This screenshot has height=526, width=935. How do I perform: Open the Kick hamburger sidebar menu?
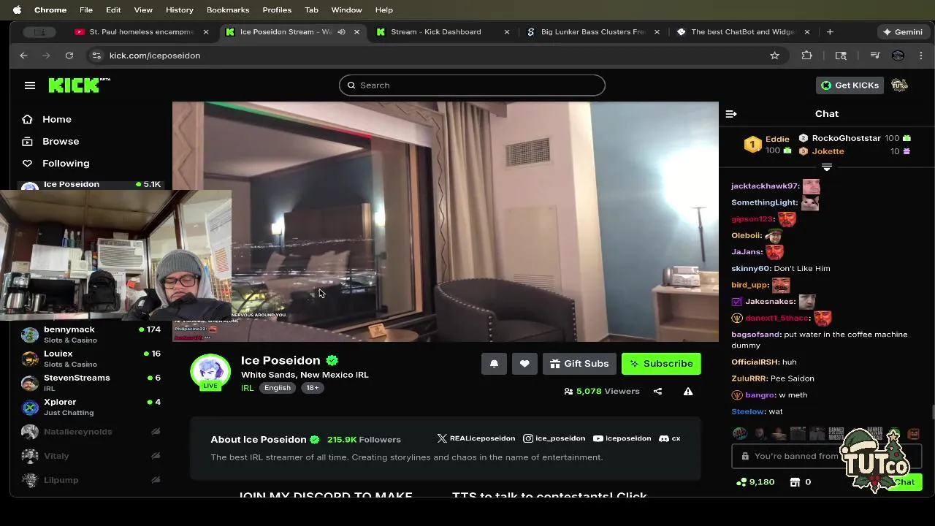[30, 85]
